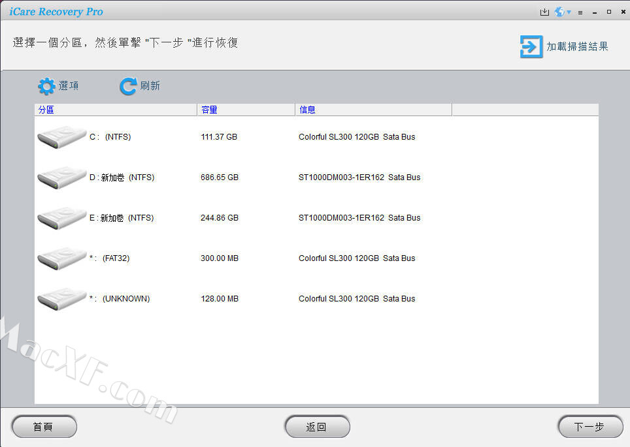Open the hamburger menu in title bar
630x447 pixels.
[580, 12]
